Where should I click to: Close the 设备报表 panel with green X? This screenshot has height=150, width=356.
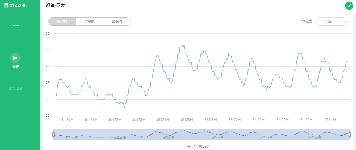pyautogui.click(x=349, y=6)
